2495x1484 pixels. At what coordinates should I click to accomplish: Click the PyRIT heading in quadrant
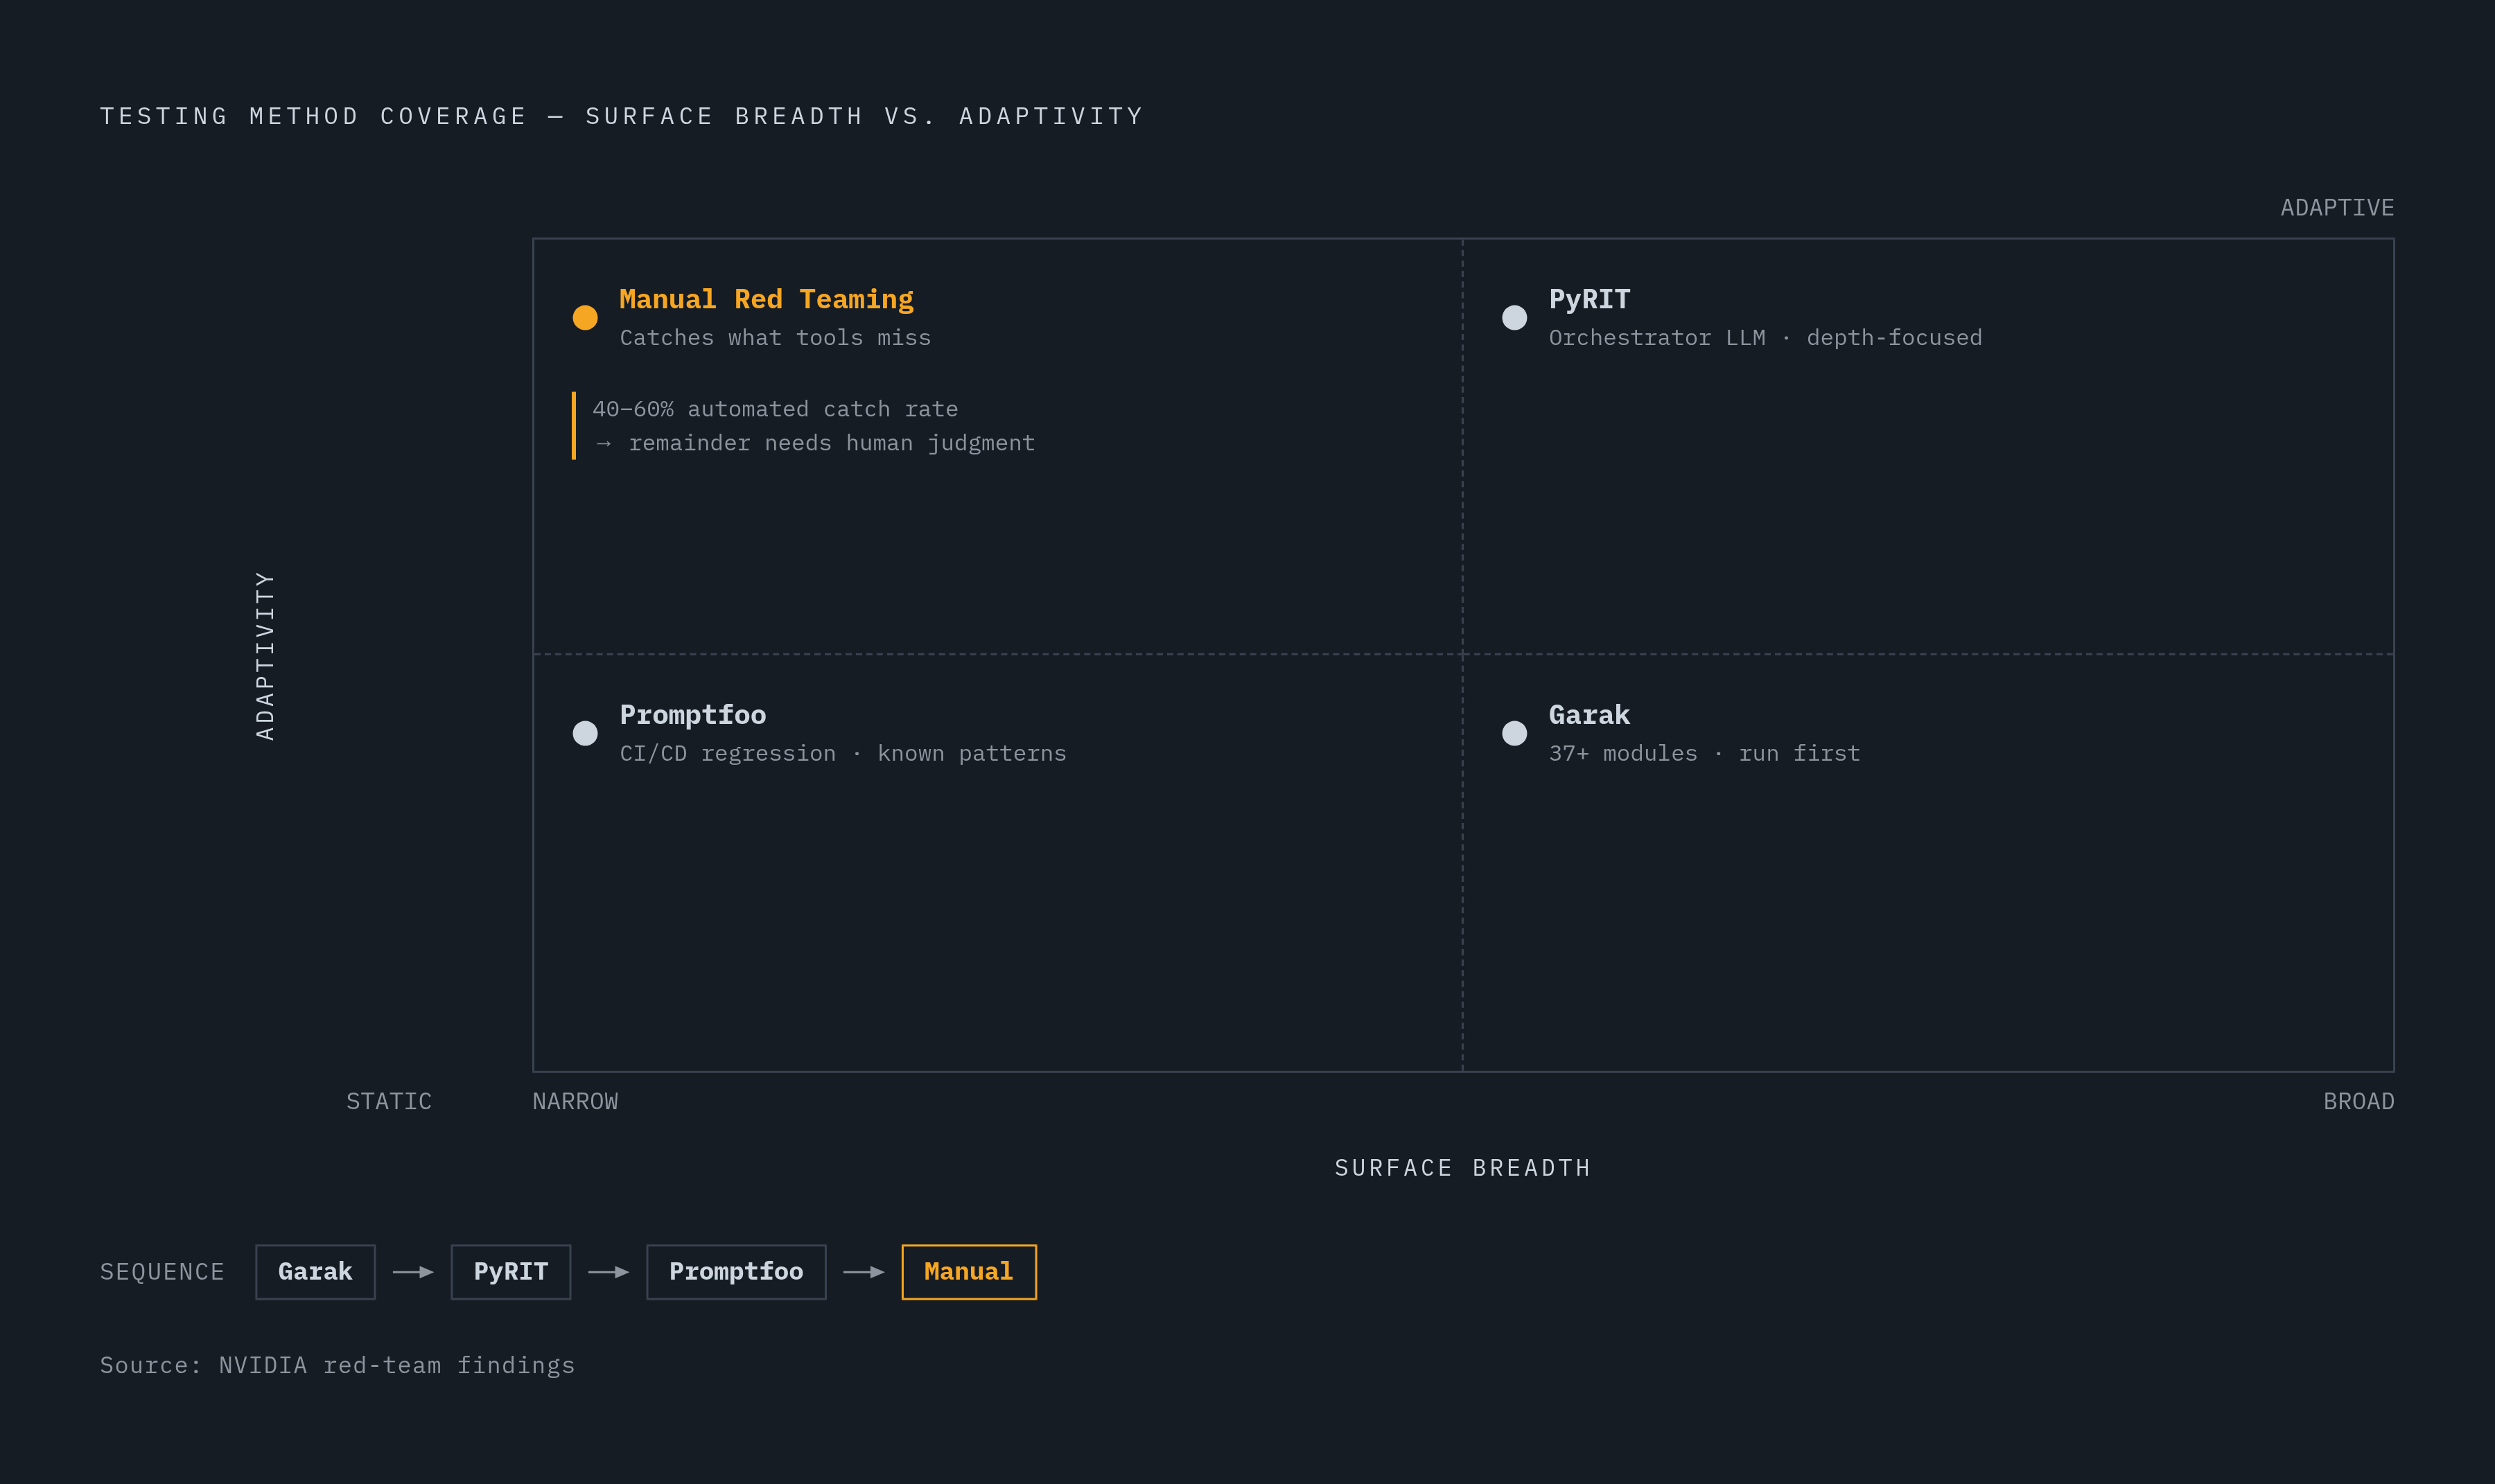tap(1590, 299)
